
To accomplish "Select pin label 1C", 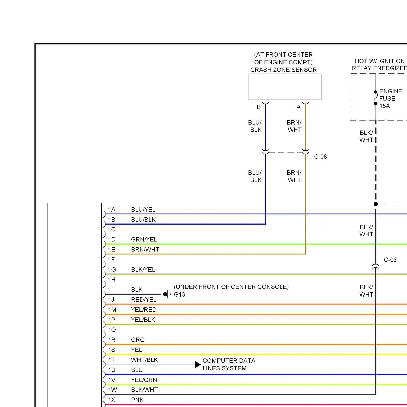I will pyautogui.click(x=112, y=229).
